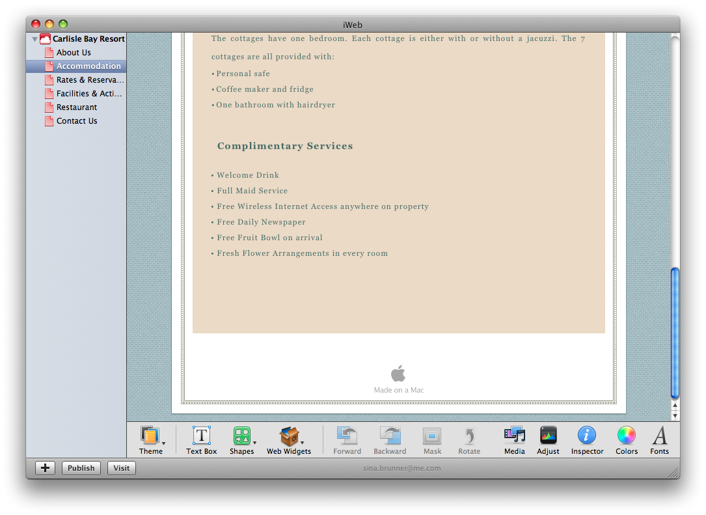The image size is (706, 515).
Task: Select the About Us page
Action: [74, 53]
